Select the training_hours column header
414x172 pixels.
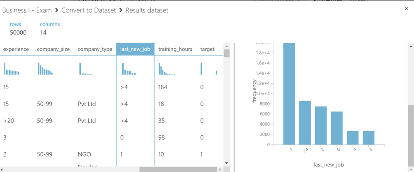[175, 49]
